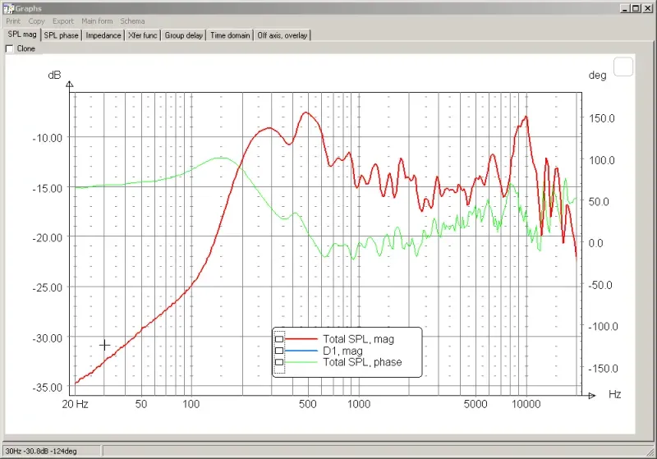Switch to the SPL phase tab
Viewport: 657px width, 459px height.
coord(61,35)
